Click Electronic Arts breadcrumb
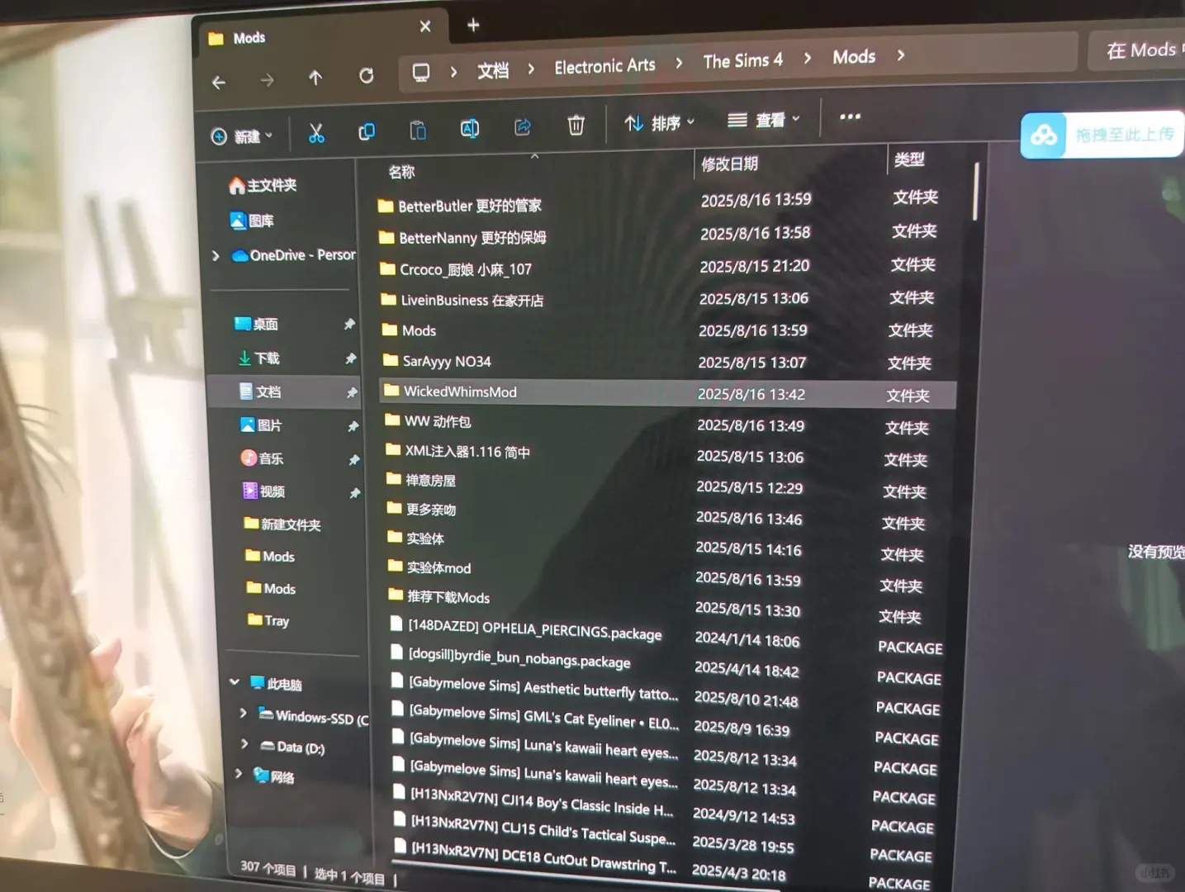 (604, 66)
